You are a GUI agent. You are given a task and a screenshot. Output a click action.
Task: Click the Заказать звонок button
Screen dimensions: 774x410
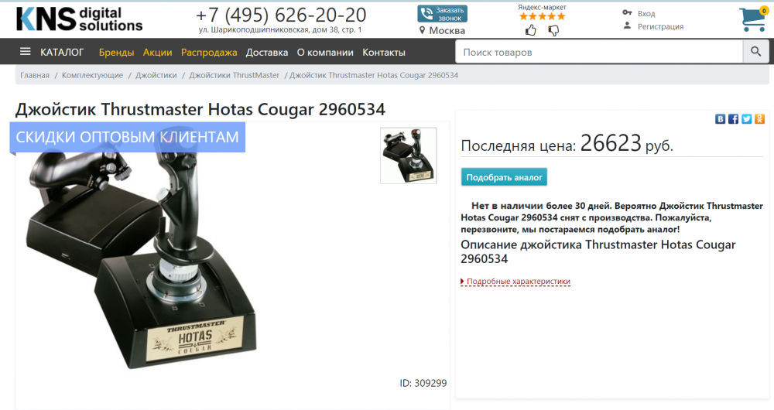point(442,14)
